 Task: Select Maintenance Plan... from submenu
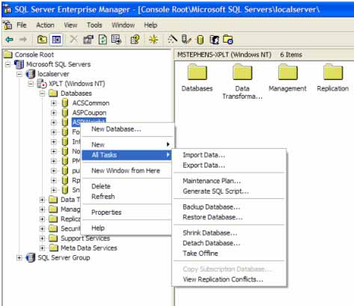pos(229,181)
